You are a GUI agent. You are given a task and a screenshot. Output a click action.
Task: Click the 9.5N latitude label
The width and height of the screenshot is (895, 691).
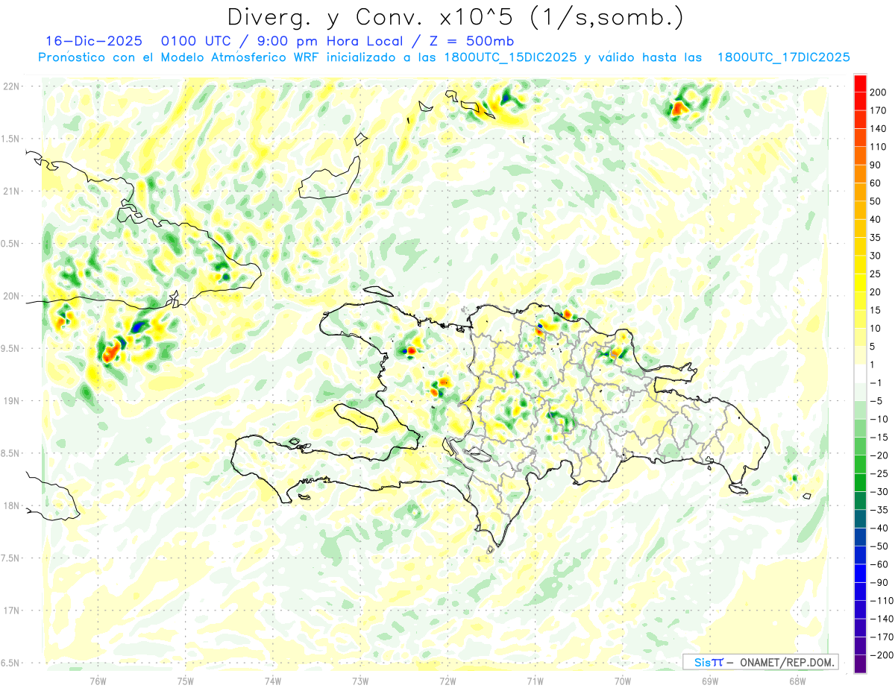11,348
